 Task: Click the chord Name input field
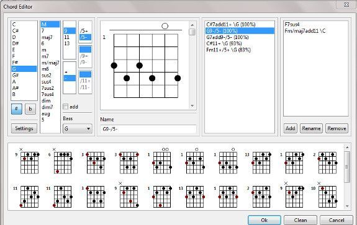coord(148,129)
